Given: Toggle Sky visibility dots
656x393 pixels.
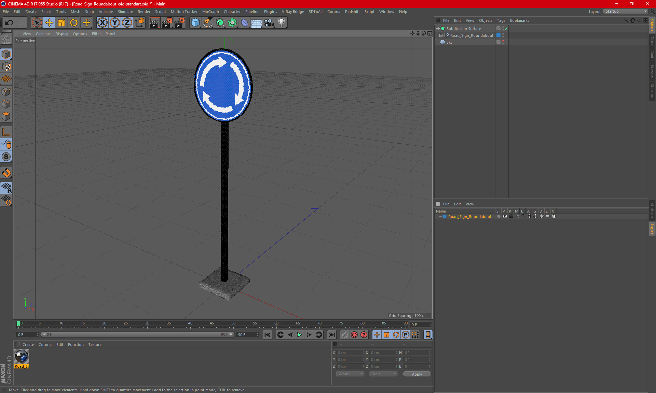Looking at the screenshot, I should (x=503, y=42).
